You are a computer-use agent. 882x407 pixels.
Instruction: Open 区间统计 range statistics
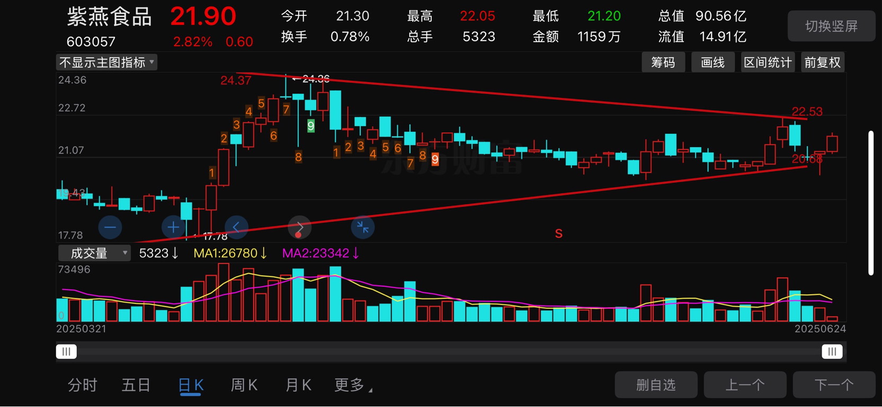tap(768, 62)
